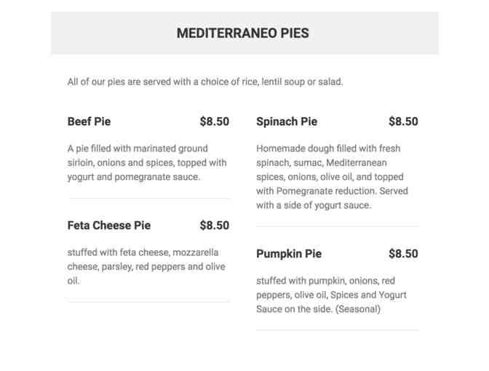489x371 pixels.
Task: Click the divider line below Pumpkin Pie description
Action: pyautogui.click(x=338, y=330)
